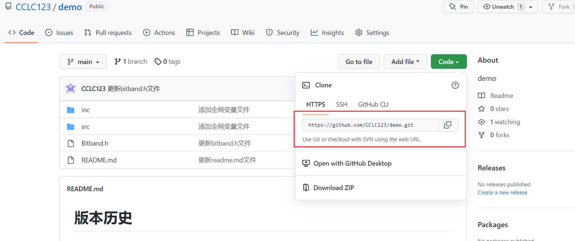Click the Readme book icon

(481, 96)
